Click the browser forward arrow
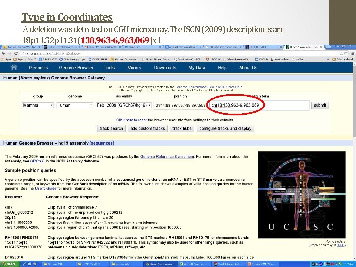This screenshot has height=267, width=356. (x=10, y=53)
